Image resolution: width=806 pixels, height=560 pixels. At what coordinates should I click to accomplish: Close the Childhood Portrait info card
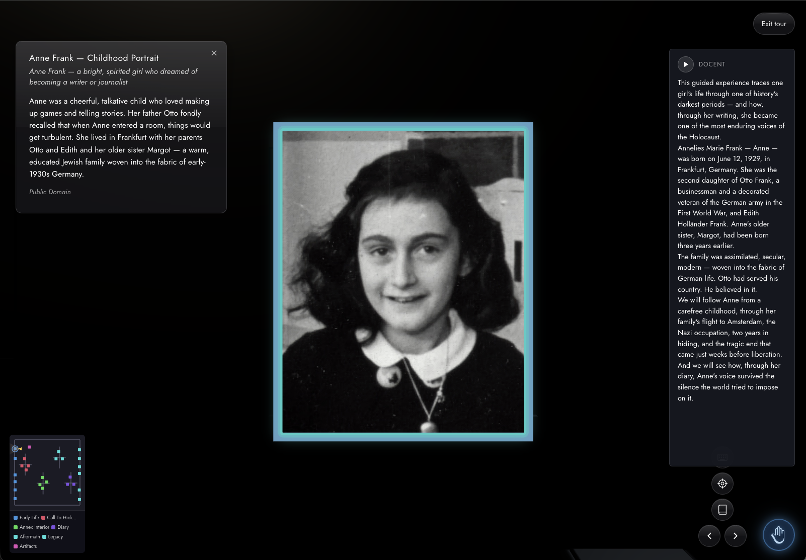[214, 53]
